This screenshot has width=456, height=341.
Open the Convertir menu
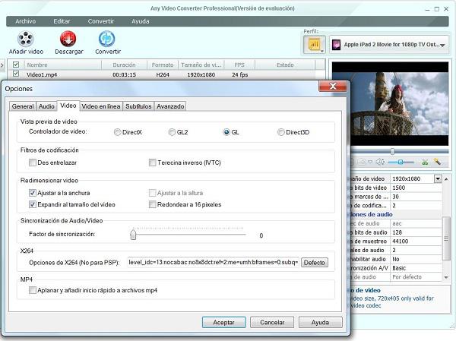pyautogui.click(x=101, y=21)
